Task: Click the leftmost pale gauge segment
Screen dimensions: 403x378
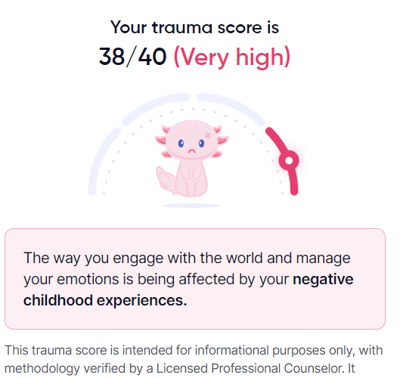Action: click(x=103, y=161)
